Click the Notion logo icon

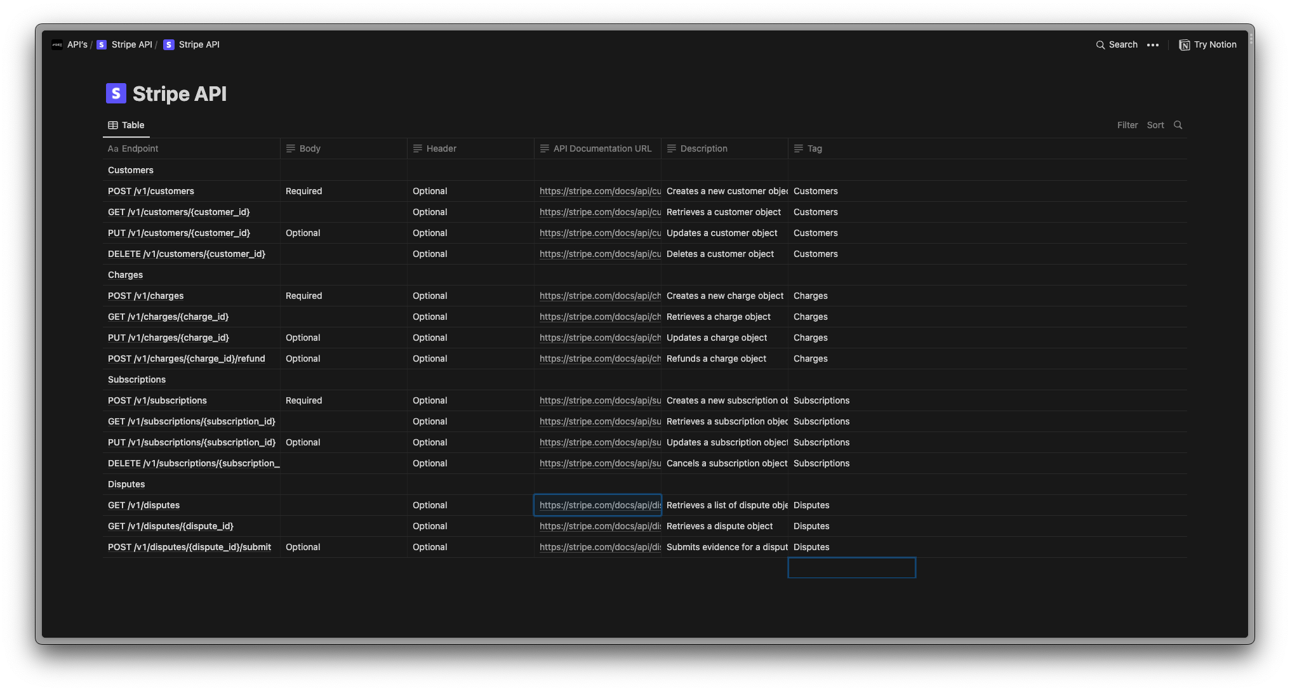pos(1185,45)
